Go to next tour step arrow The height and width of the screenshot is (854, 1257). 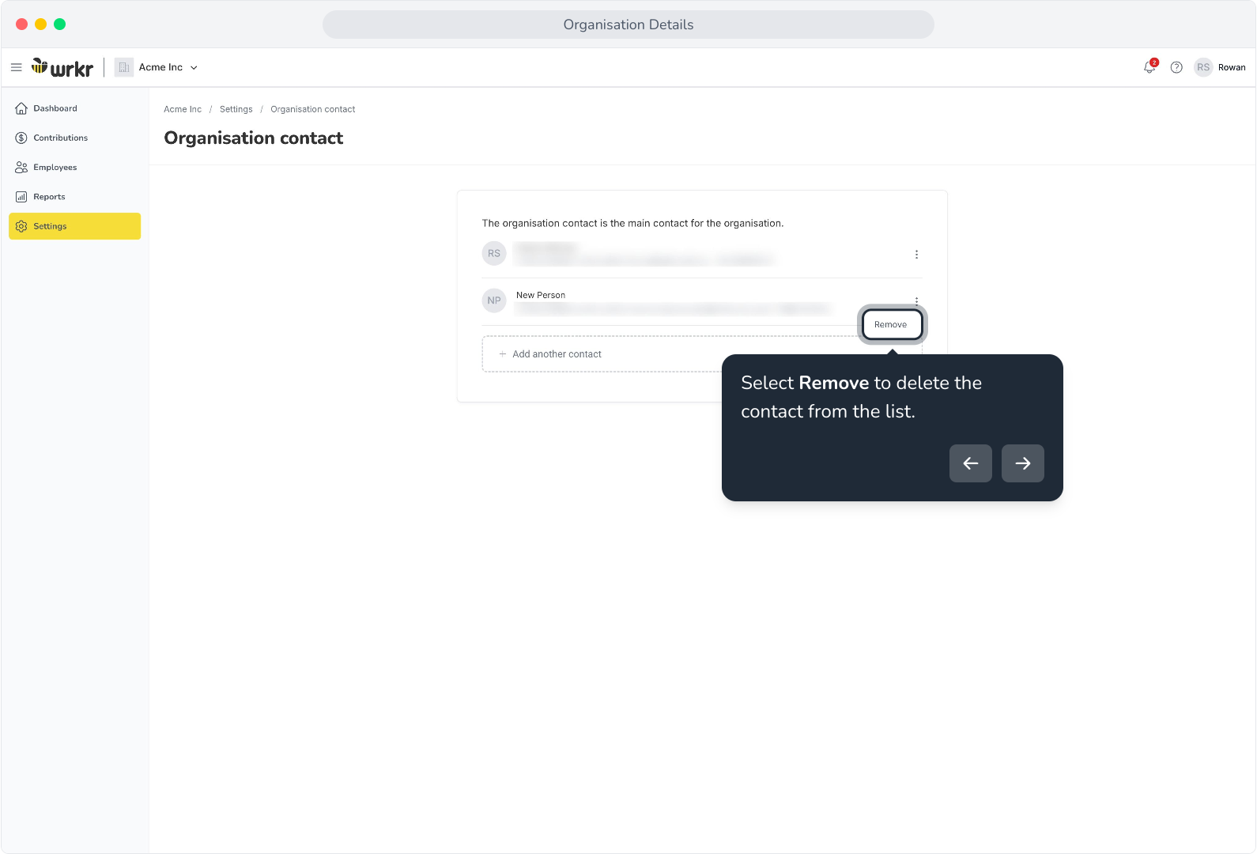click(x=1023, y=463)
